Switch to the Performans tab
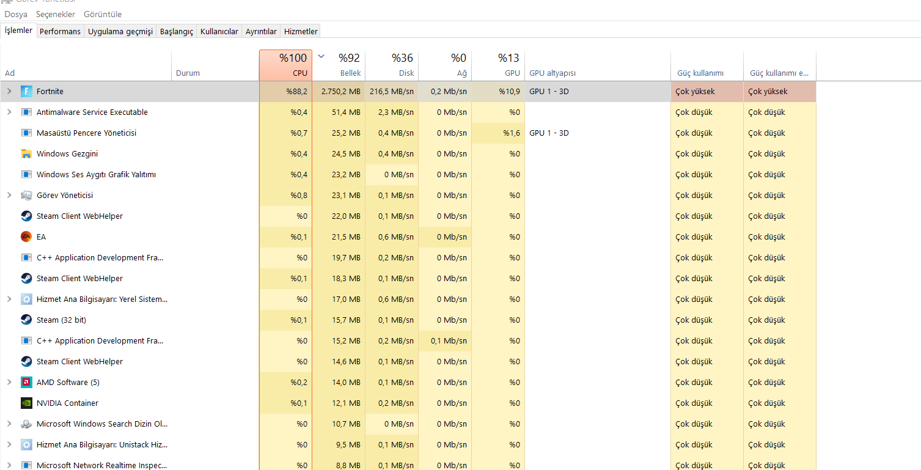The width and height of the screenshot is (921, 470). tap(60, 31)
